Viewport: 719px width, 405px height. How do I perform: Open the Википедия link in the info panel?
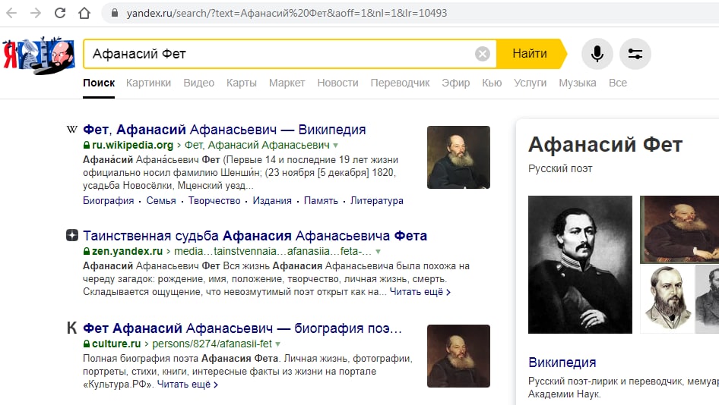click(562, 363)
